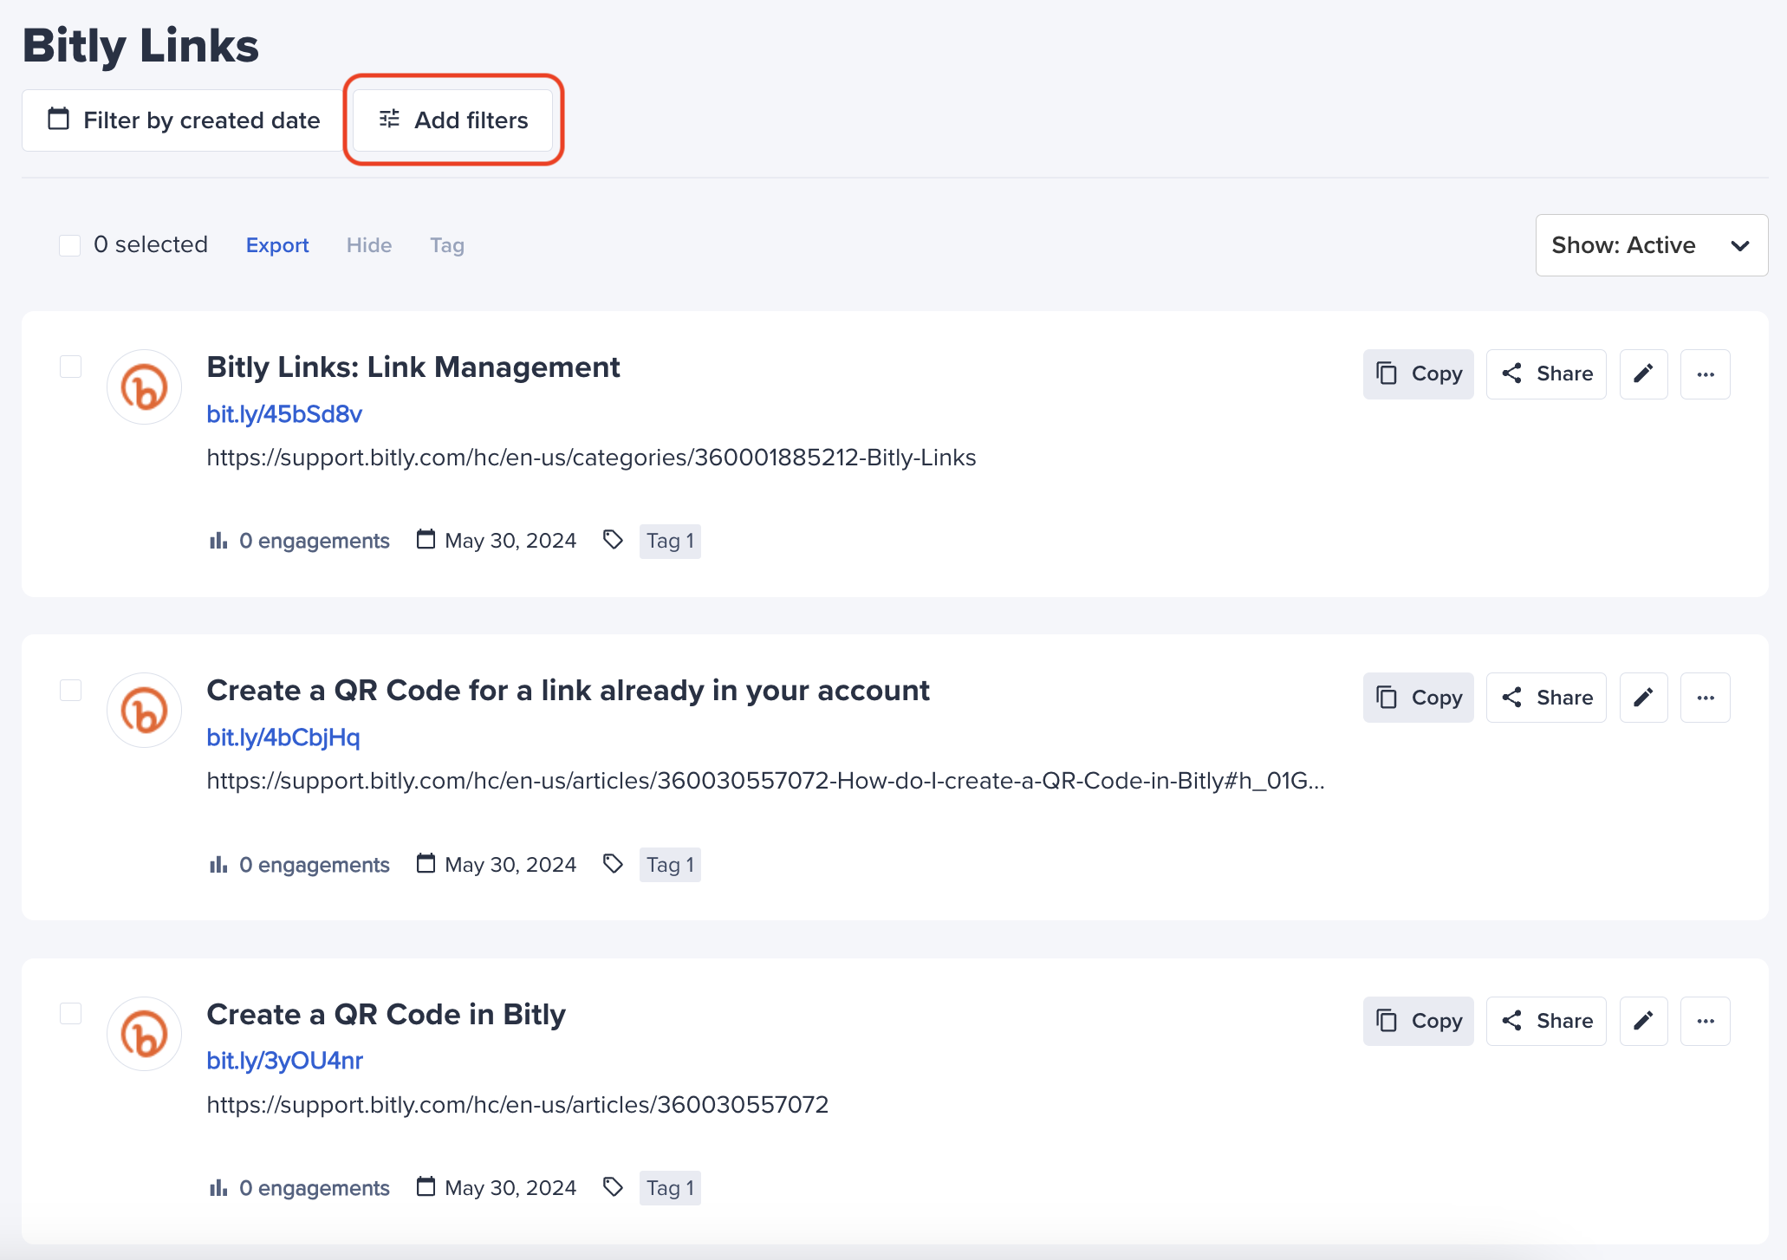Image resolution: width=1787 pixels, height=1260 pixels.
Task: Click the 360001885212-Bitly-Links destination URL
Action: tap(591, 458)
